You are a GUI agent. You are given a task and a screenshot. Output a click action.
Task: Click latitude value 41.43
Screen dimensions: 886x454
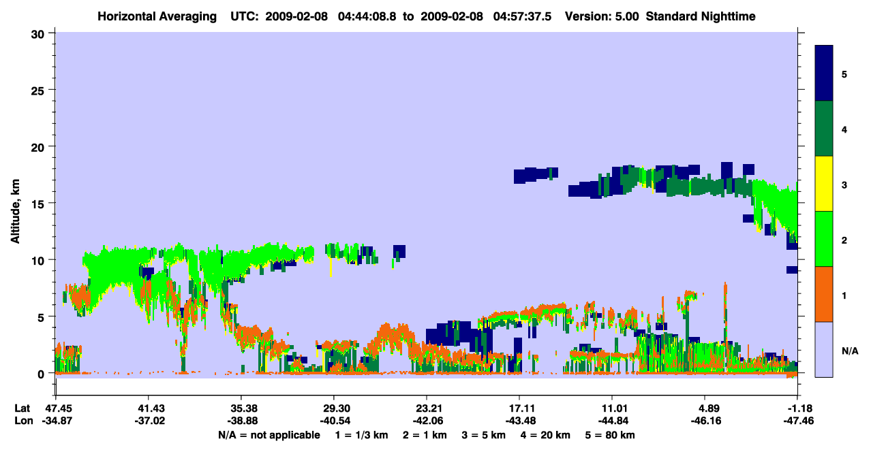(x=149, y=408)
